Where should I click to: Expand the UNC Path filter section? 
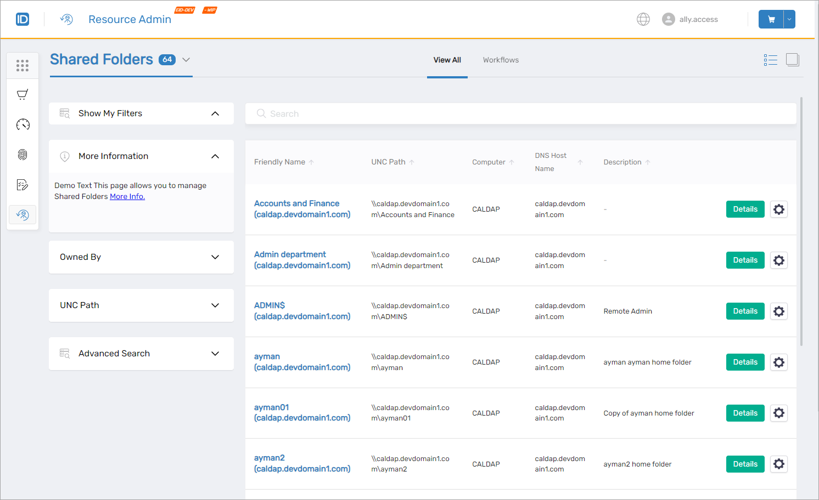pos(141,305)
